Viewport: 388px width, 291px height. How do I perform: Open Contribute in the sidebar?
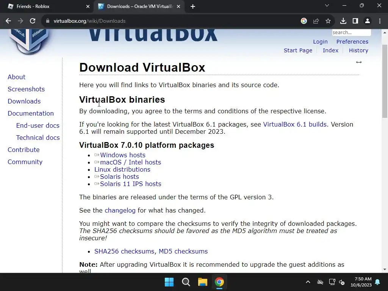(x=23, y=150)
